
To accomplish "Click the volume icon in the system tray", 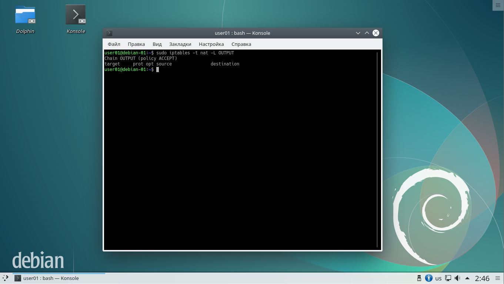I will 457,278.
